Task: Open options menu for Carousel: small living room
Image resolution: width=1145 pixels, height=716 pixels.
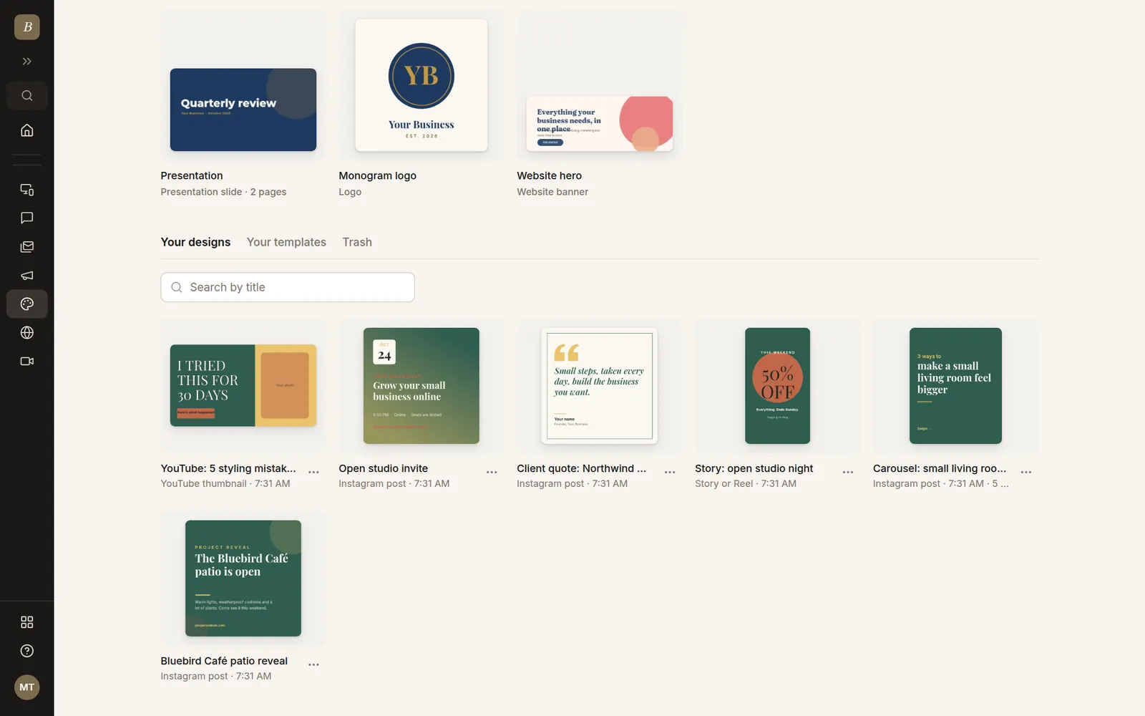Action: (x=1026, y=473)
